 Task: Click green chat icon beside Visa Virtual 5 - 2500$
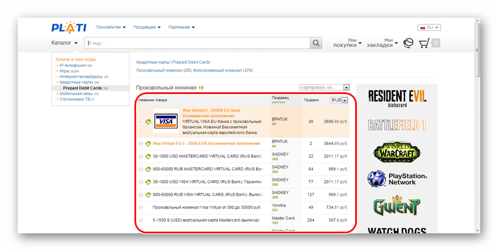tap(148, 122)
